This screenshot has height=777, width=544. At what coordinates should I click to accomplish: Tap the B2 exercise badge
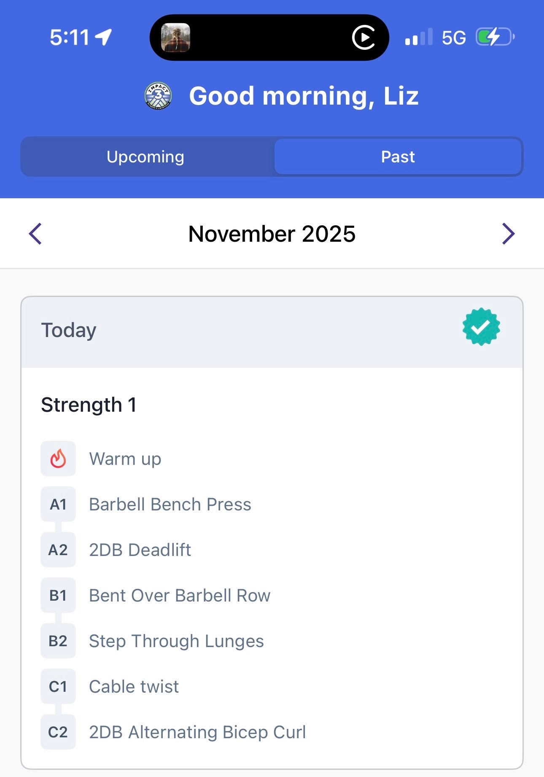pos(58,641)
